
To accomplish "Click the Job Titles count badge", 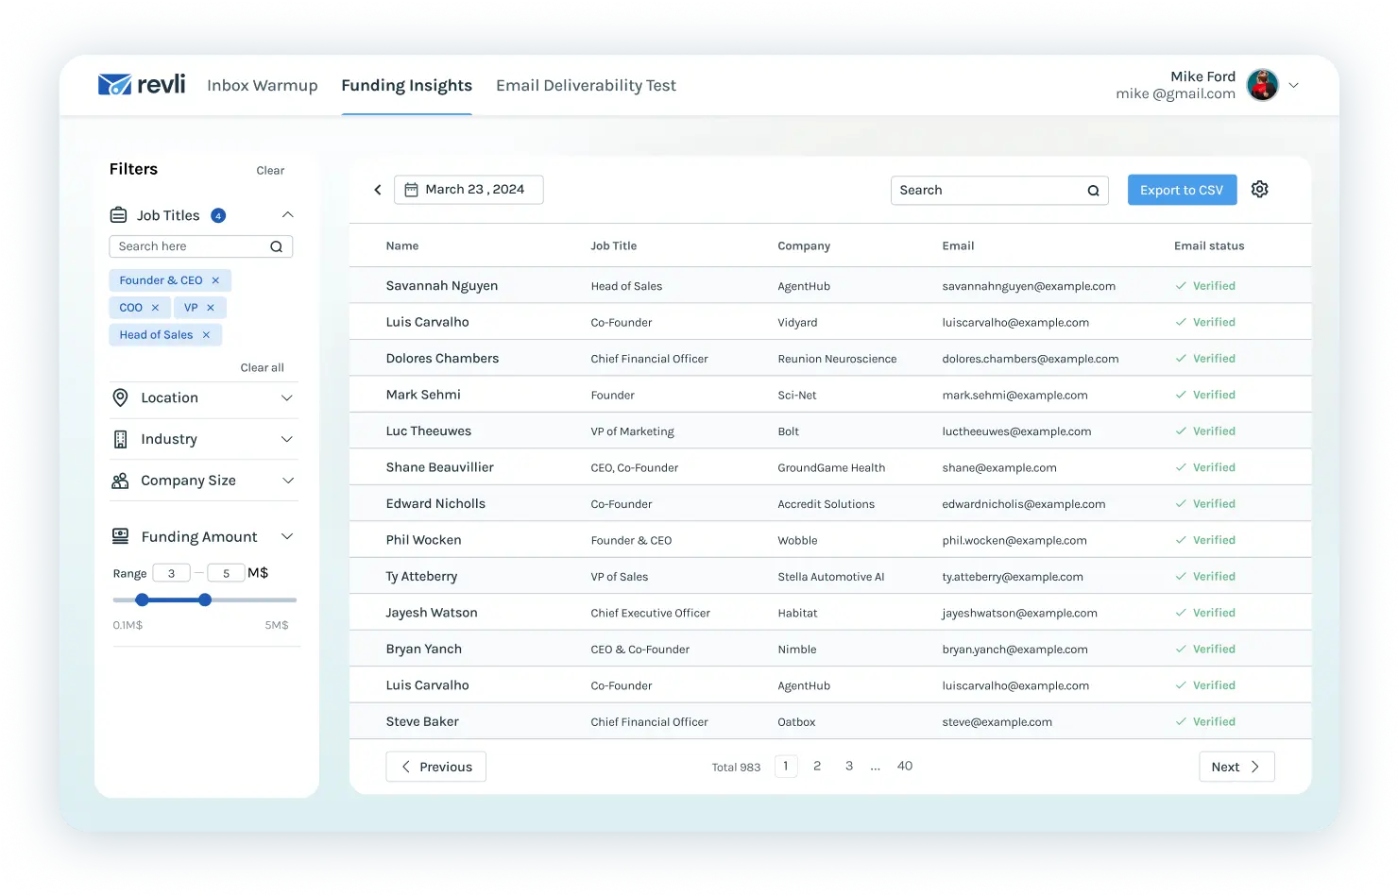I will pyautogui.click(x=218, y=215).
